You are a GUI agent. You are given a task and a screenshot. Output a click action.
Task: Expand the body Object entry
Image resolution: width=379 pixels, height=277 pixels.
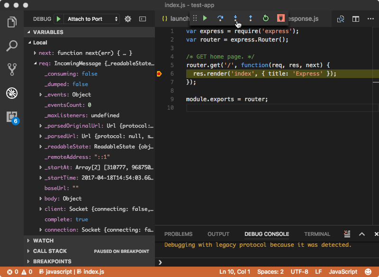tap(41, 199)
